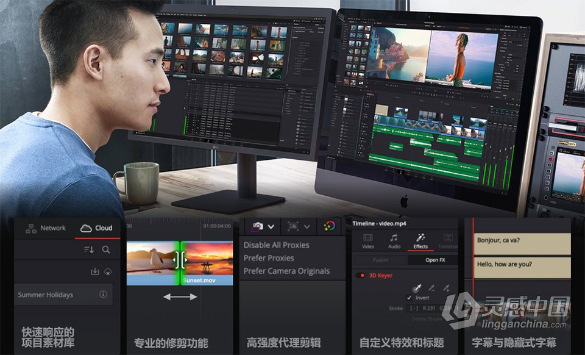Click the download clips icon

coord(94,271)
